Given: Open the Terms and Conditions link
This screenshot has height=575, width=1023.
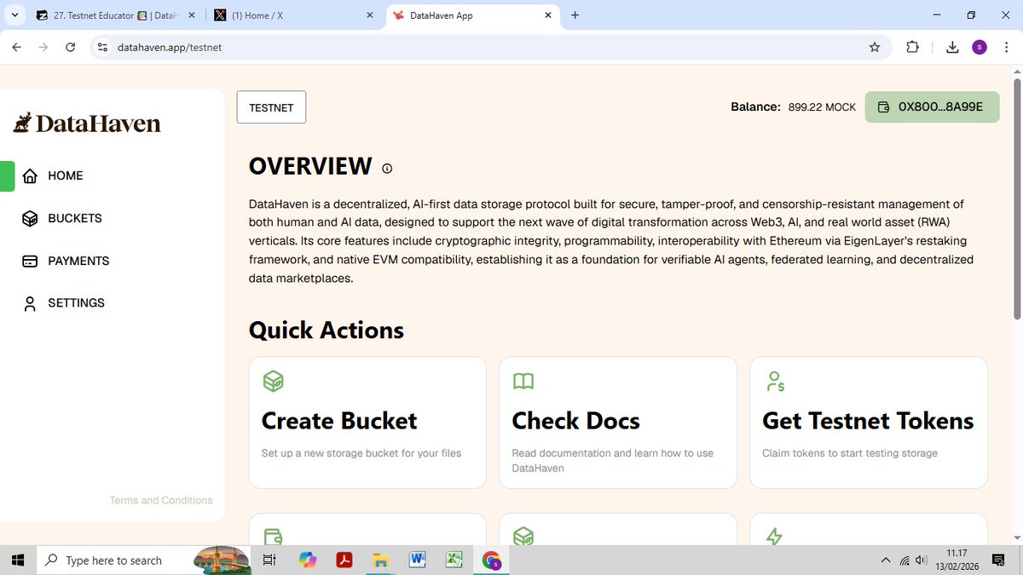Looking at the screenshot, I should pyautogui.click(x=161, y=501).
